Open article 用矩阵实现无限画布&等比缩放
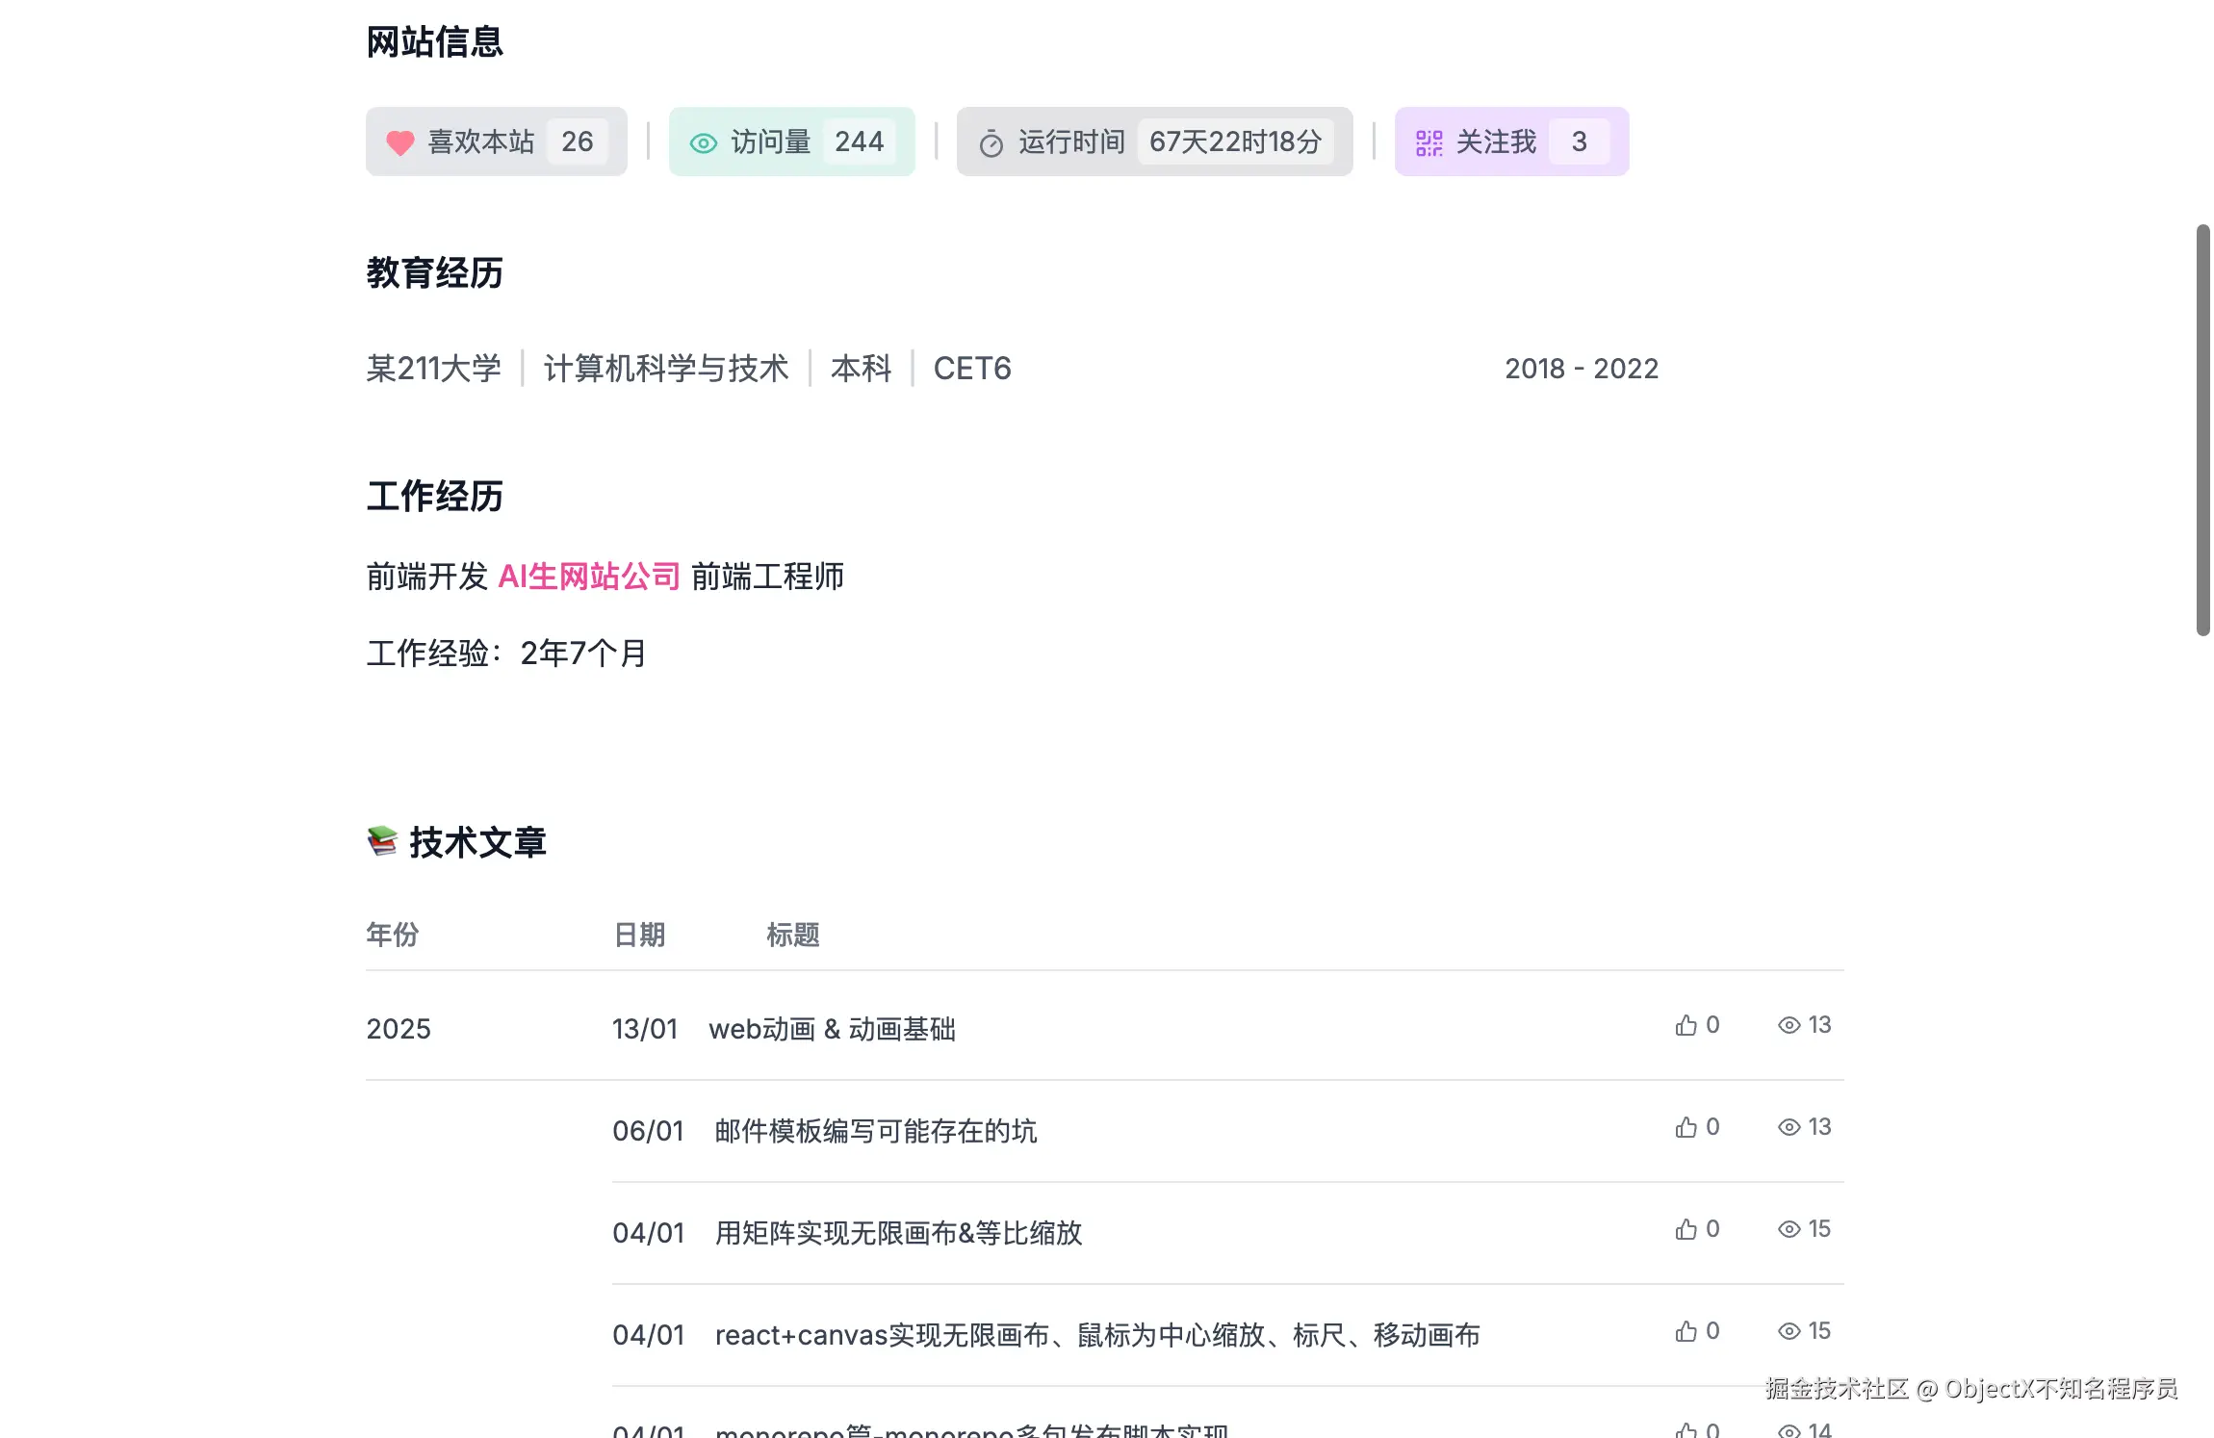Screen dimensions: 2214x1438 (x=898, y=1233)
